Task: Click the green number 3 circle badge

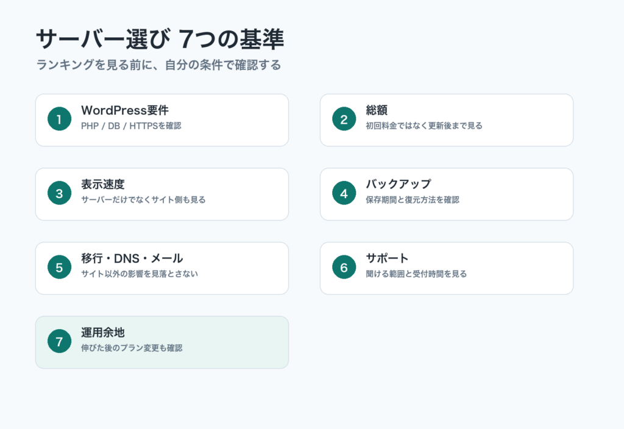Action: 59,193
